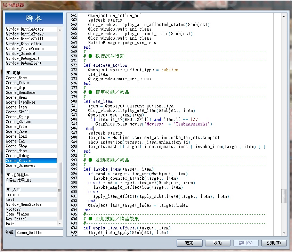Open the victory script
292x252 pixels.
pos(31,209)
